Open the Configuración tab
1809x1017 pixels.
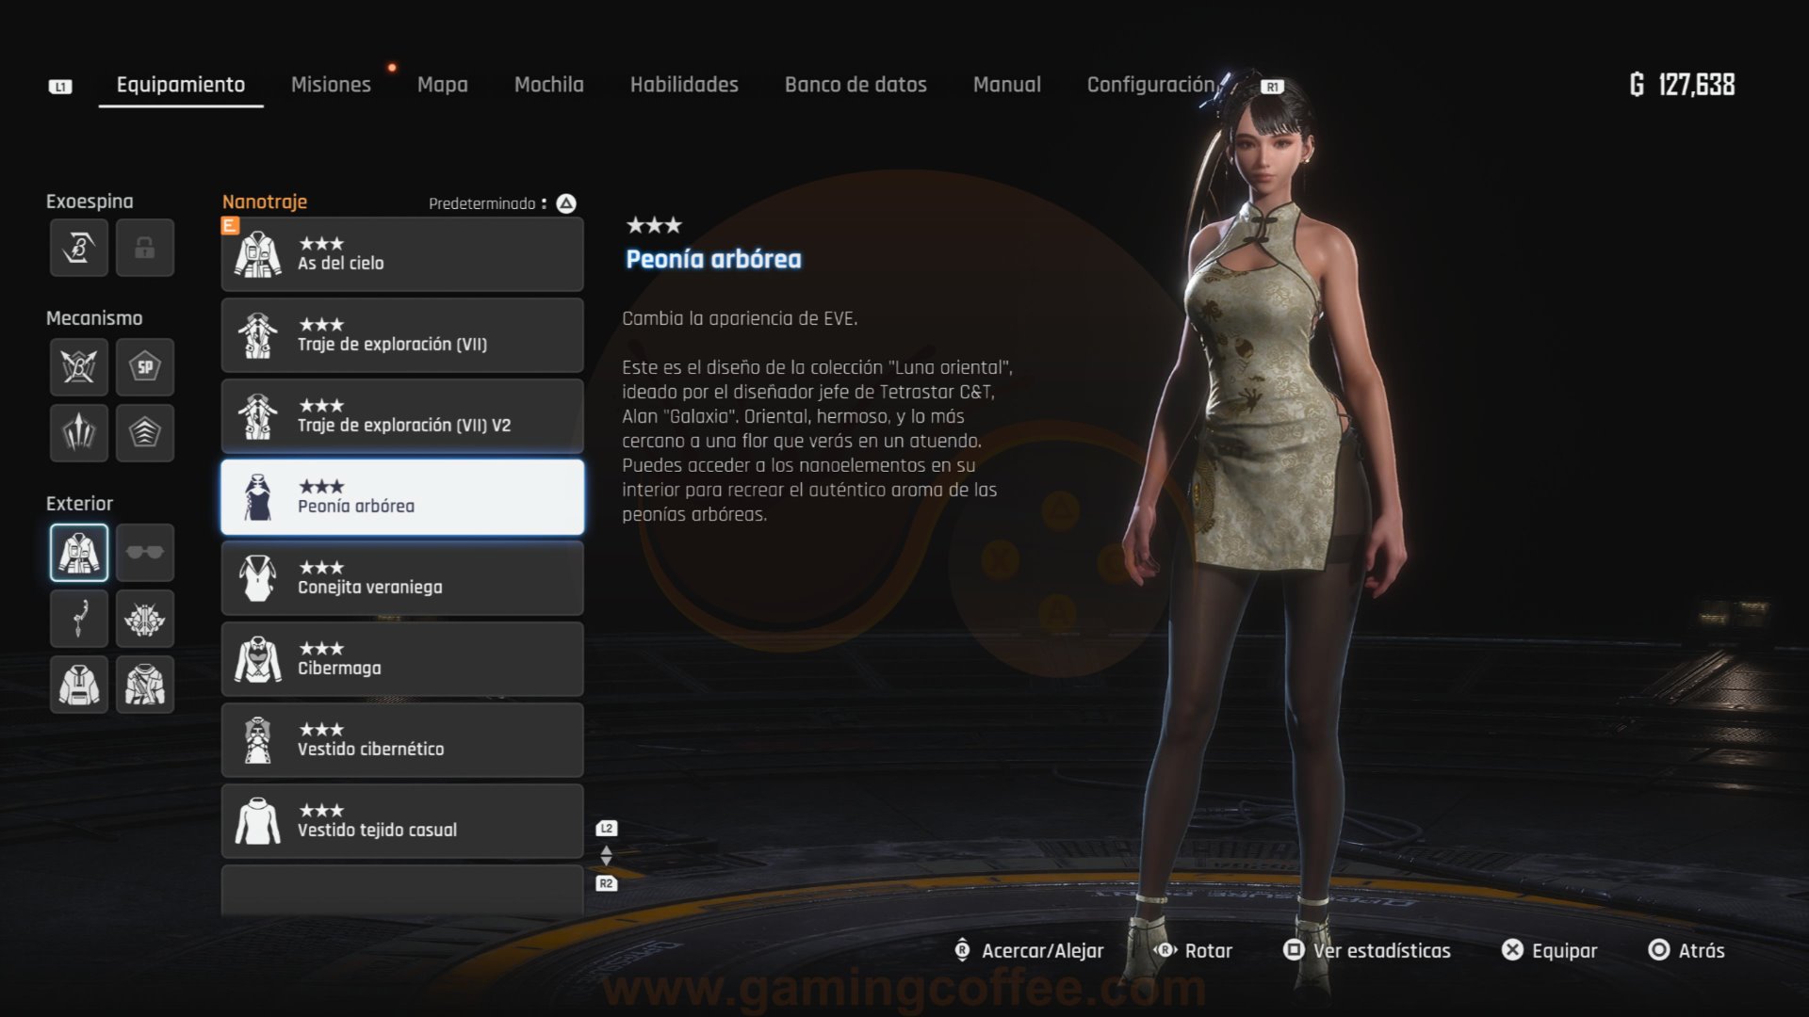1150,85
